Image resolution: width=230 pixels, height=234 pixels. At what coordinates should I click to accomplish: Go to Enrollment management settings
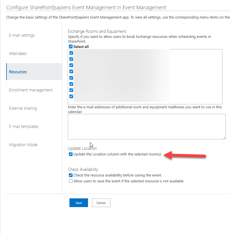click(31, 90)
